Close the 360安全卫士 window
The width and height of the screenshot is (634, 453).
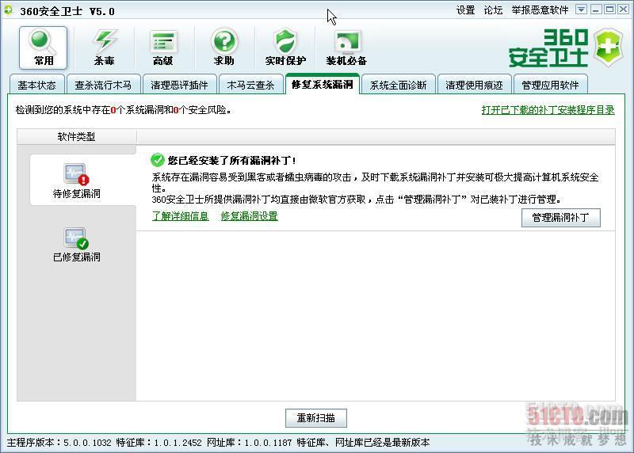623,10
